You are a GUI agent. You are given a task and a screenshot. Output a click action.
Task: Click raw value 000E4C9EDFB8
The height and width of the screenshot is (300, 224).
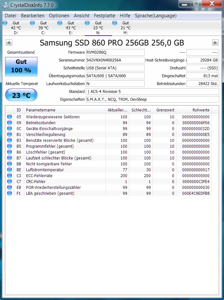pyautogui.click(x=196, y=193)
